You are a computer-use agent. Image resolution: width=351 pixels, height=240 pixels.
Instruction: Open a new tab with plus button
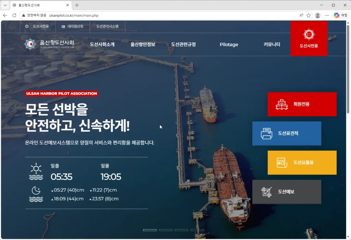point(77,5)
